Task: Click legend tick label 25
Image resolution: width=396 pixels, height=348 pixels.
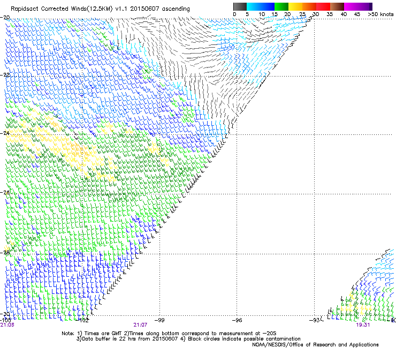Action: pyautogui.click(x=302, y=14)
